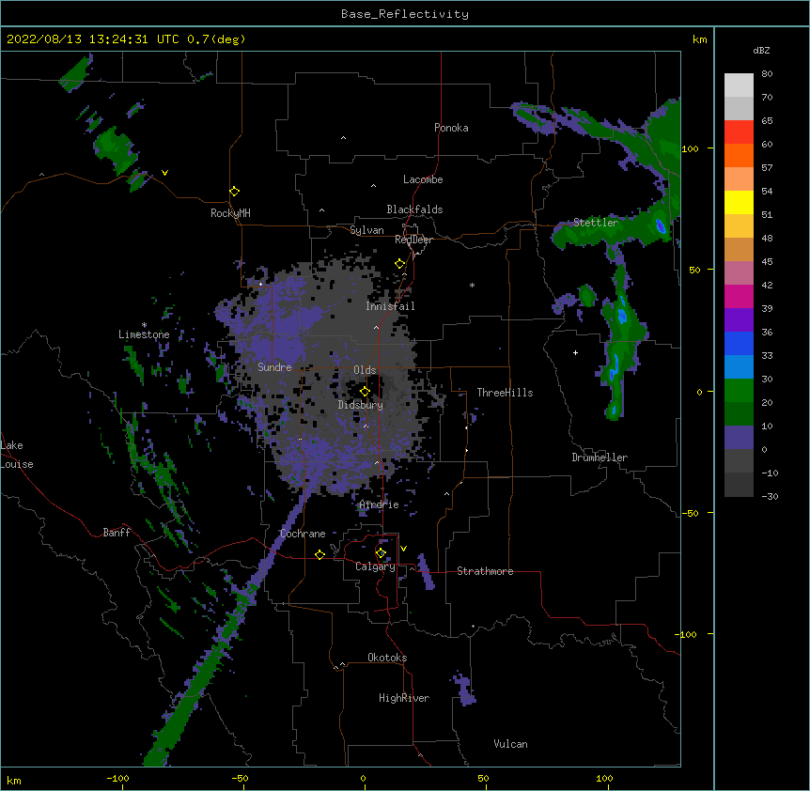Click the yellow v marker northwest of RockyMH

164,173
